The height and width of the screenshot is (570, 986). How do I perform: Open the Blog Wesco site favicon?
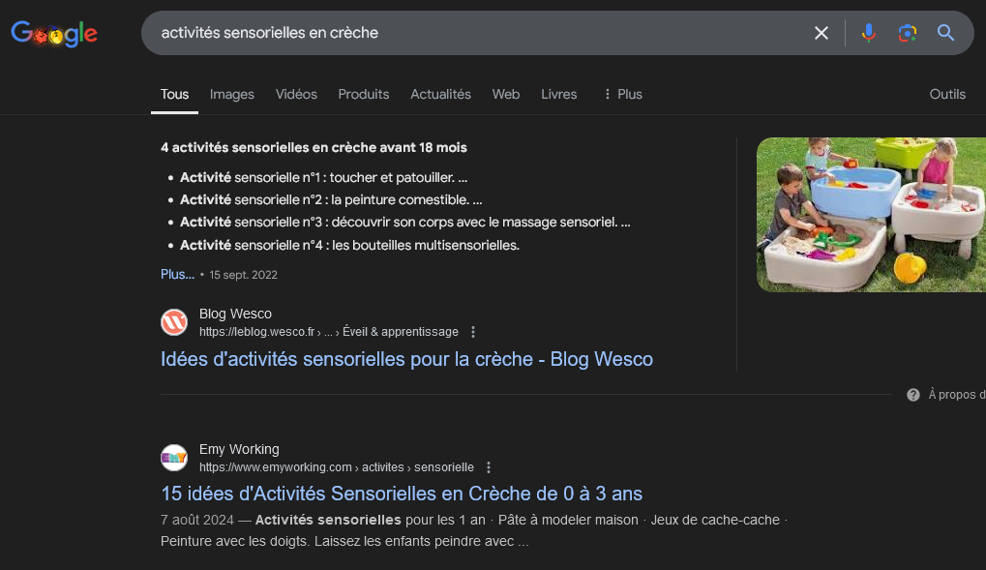[174, 322]
